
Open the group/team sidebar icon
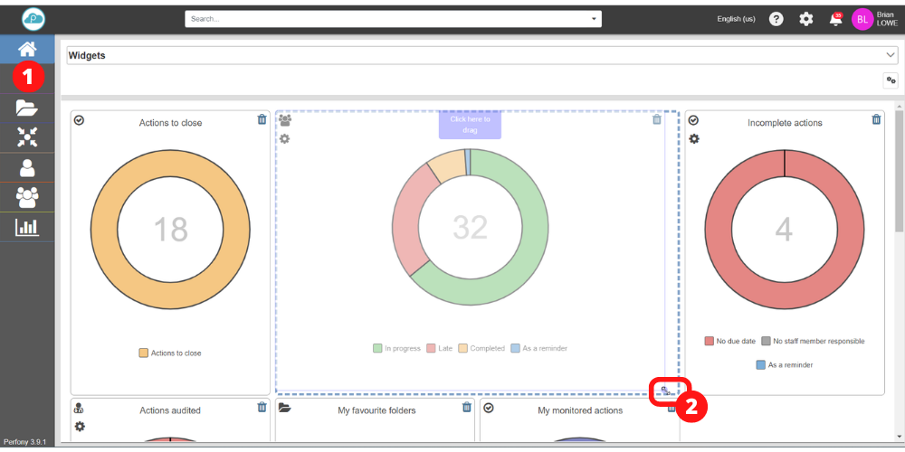[x=27, y=196]
